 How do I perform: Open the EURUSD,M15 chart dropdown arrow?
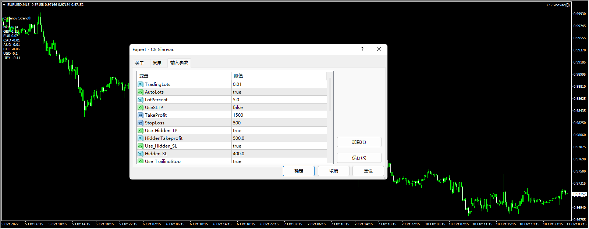coord(4,5)
